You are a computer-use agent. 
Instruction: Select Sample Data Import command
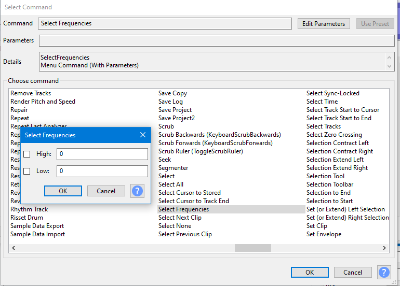[38, 234]
